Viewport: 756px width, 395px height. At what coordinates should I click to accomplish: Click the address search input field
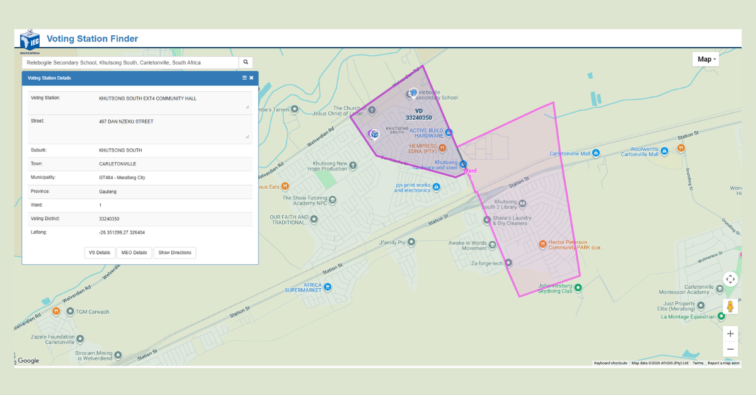pyautogui.click(x=130, y=63)
